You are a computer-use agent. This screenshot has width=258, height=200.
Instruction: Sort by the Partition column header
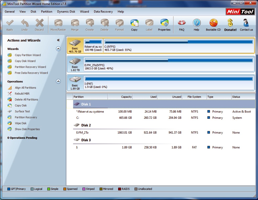(x=90, y=97)
